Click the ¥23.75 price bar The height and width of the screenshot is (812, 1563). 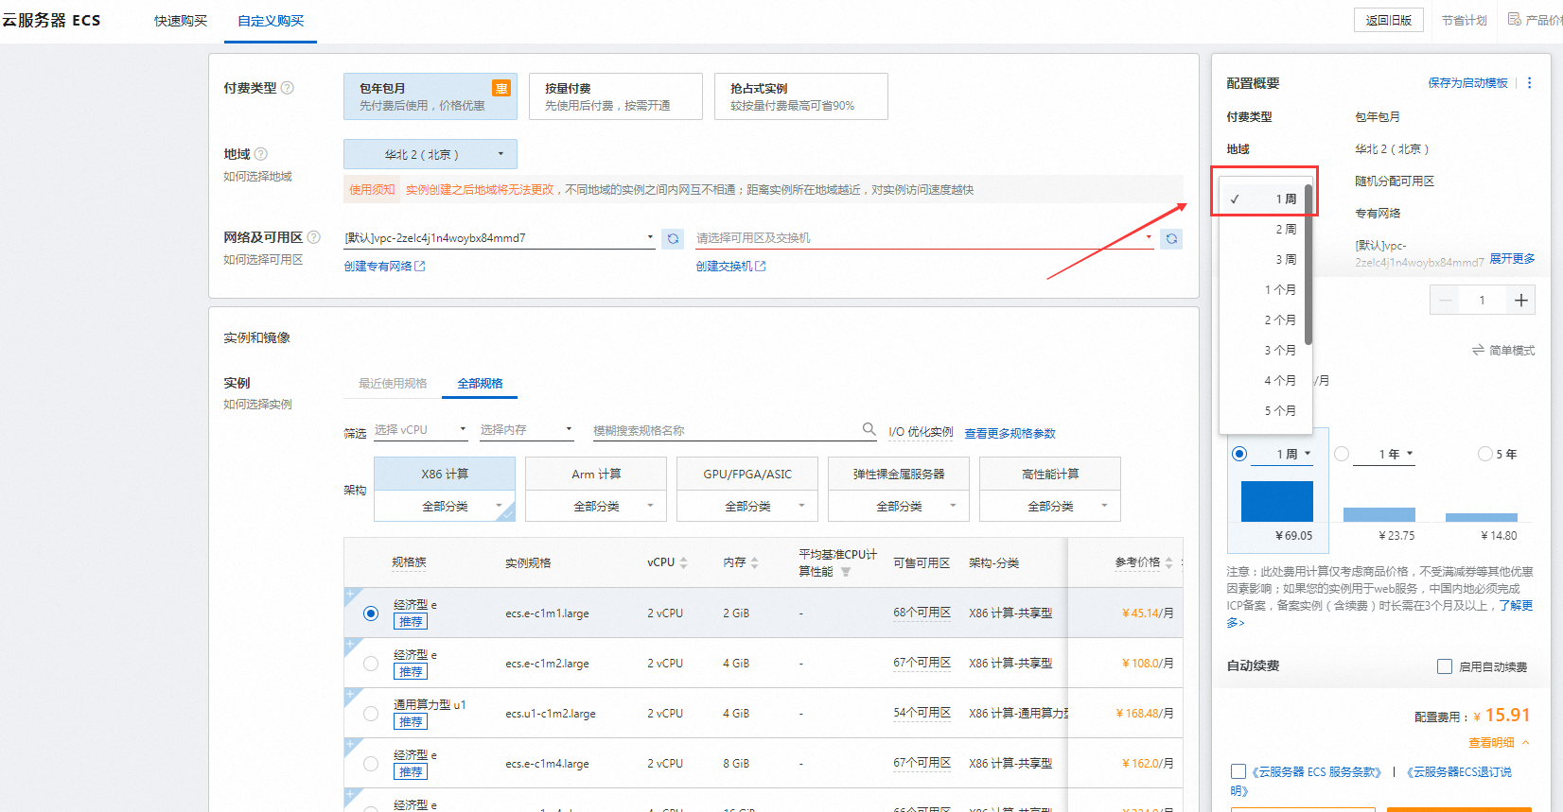coord(1379,514)
